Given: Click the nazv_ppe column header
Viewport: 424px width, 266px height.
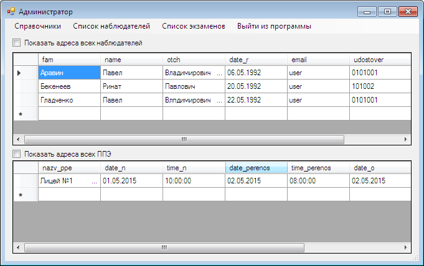Looking at the screenshot, I should pos(69,168).
